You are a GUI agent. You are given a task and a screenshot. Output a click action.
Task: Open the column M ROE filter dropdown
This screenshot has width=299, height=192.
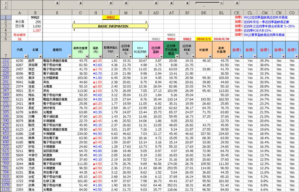click(130, 57)
